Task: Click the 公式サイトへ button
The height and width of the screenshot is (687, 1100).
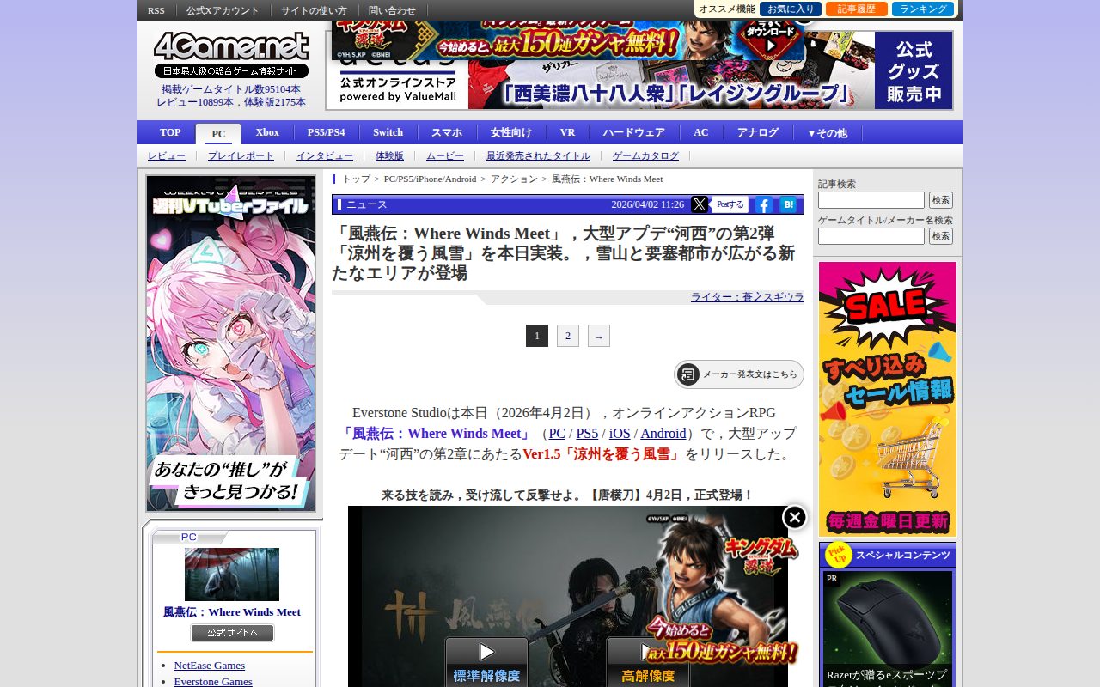Action: tap(232, 633)
